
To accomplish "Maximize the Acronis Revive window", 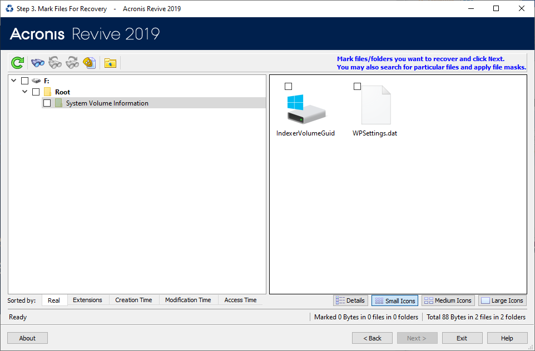I will click(x=496, y=8).
